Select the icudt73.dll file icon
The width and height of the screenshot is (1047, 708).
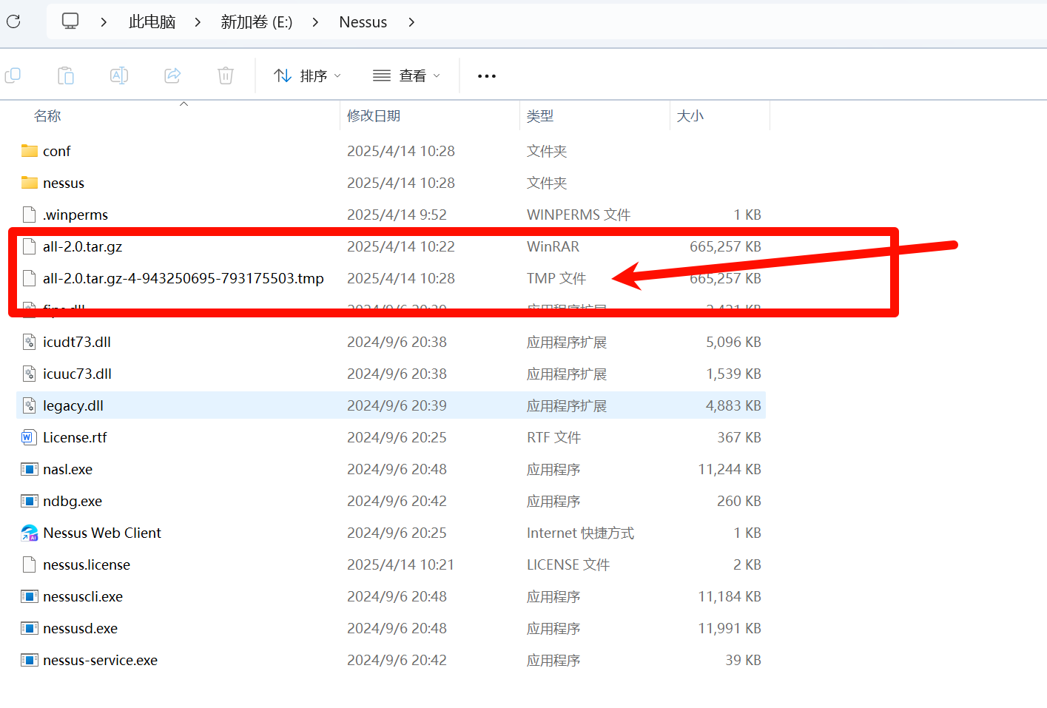pos(30,342)
